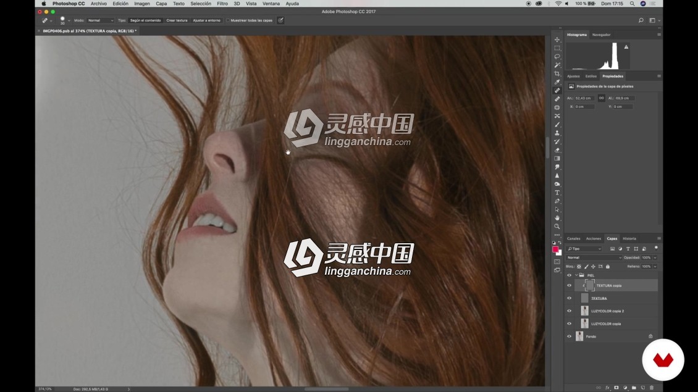The width and height of the screenshot is (698, 392).
Task: Open the Relleno slider dropdown
Action: pos(655,267)
